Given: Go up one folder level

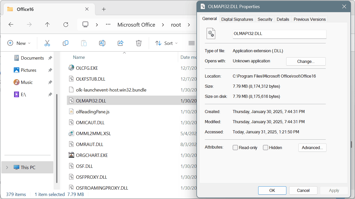Looking at the screenshot, I should click(47, 25).
